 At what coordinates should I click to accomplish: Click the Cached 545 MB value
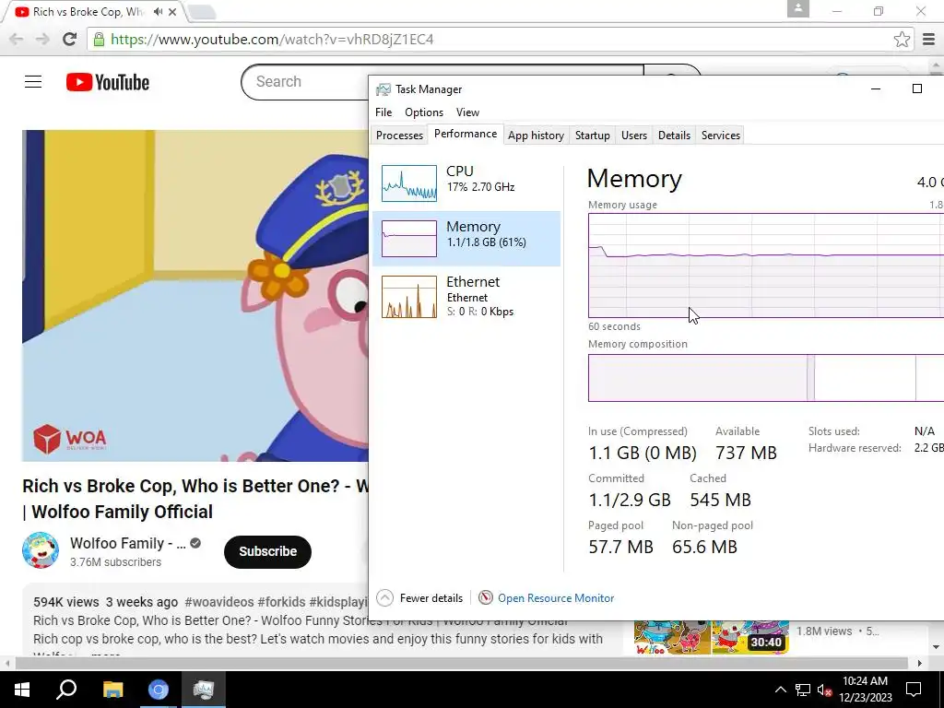point(720,500)
